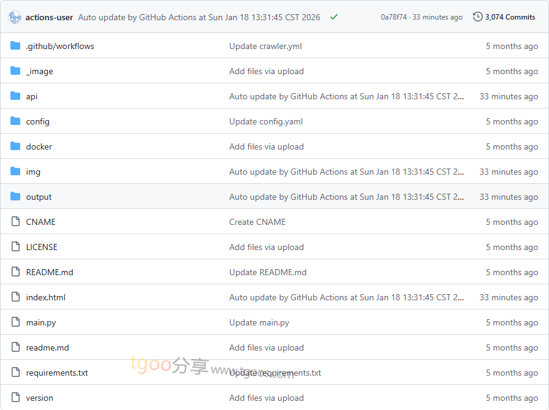Click the LICENSE file icon
Screen dimensions: 549x410
pos(15,247)
